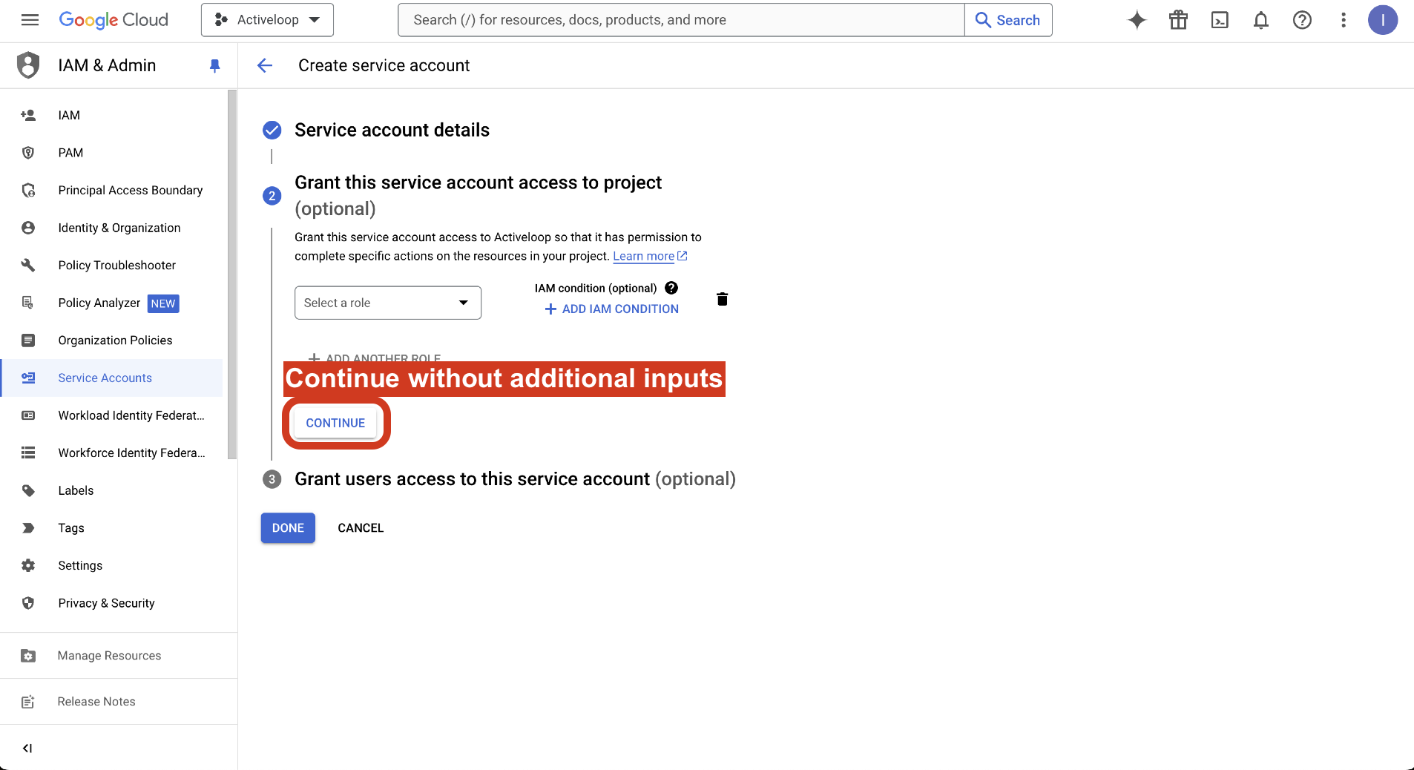Screen dimensions: 1414x770
Task: Expand the Activeloop project picker
Action: (267, 20)
